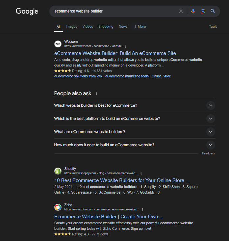Click the zoho.com breadcrumb URL
This screenshot has height=241, width=229.
[x=101, y=209]
